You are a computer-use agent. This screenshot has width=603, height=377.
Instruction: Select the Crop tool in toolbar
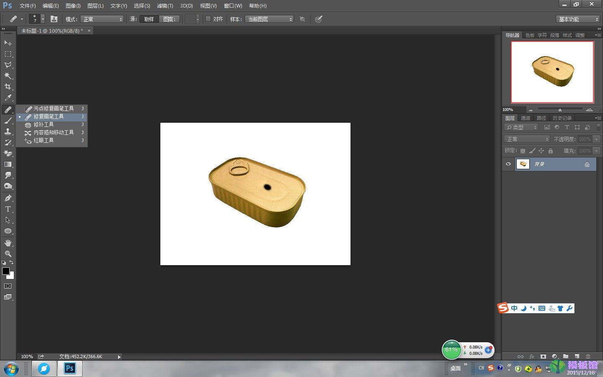8,87
